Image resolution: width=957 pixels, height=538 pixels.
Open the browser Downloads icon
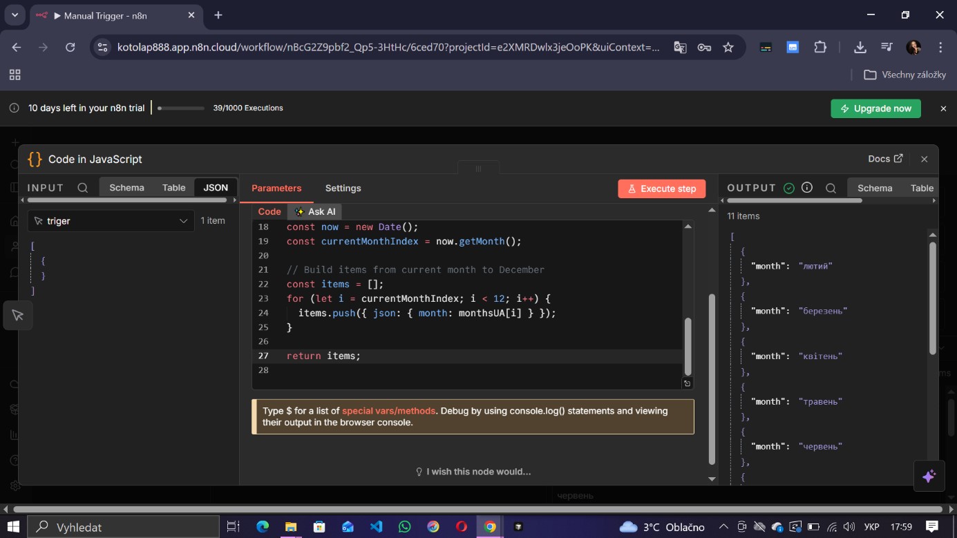(860, 47)
